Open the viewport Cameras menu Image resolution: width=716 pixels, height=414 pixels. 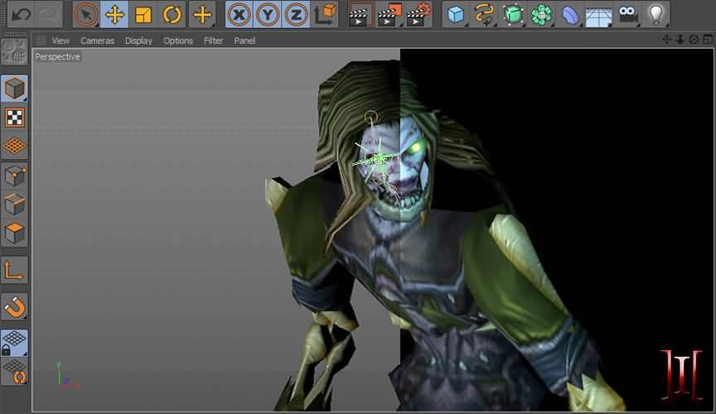point(97,41)
